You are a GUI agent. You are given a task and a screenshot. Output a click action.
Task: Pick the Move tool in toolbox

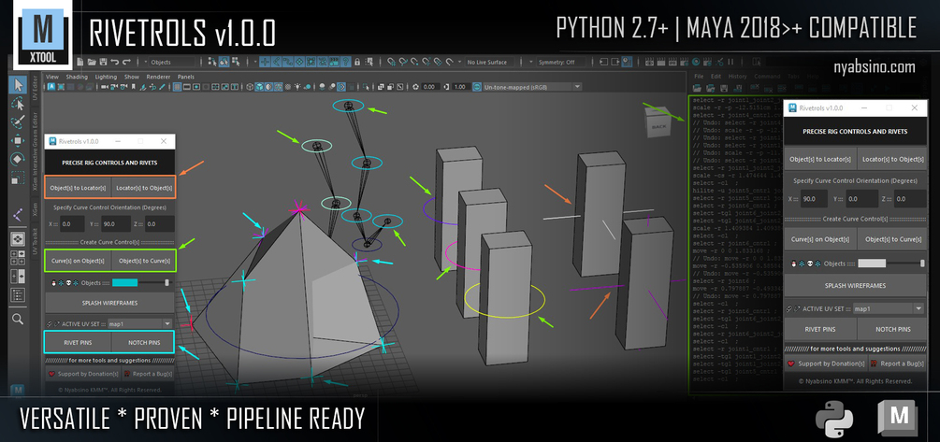[18, 140]
